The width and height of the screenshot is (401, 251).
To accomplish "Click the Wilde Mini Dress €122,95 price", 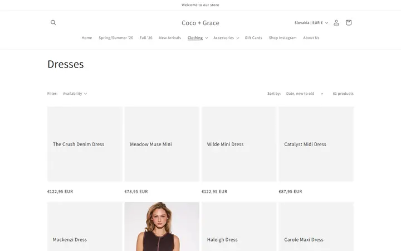I will 214,191.
